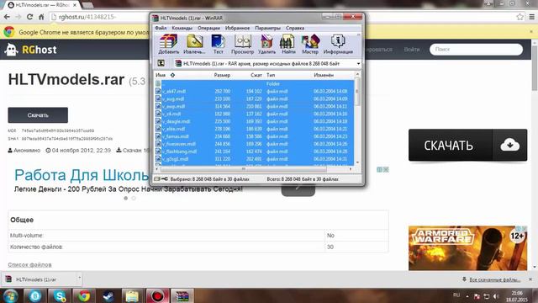Close the Chrome downloads bar
This screenshot has width=538, height=303.
point(530,279)
